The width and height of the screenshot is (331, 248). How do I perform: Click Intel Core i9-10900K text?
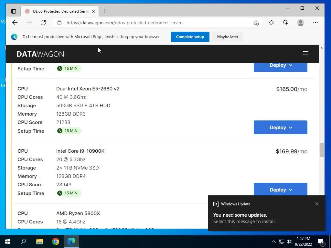click(80, 151)
